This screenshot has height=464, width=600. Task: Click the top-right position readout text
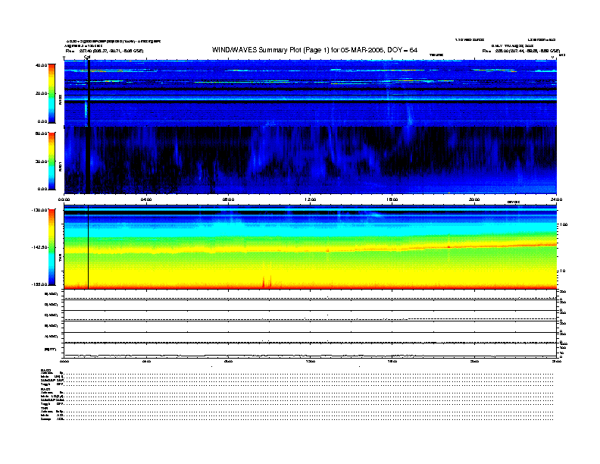click(x=522, y=51)
